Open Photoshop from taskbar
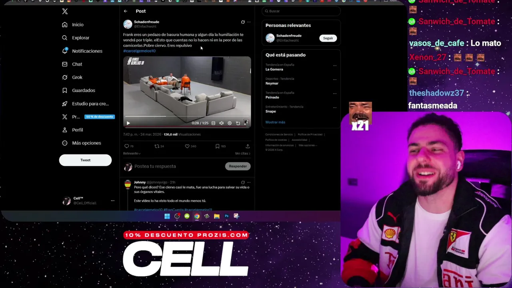 pyautogui.click(x=226, y=216)
